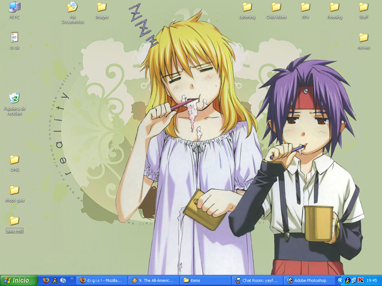Select the Images folder on the desktop
This screenshot has width=382, height=286.
102,10
